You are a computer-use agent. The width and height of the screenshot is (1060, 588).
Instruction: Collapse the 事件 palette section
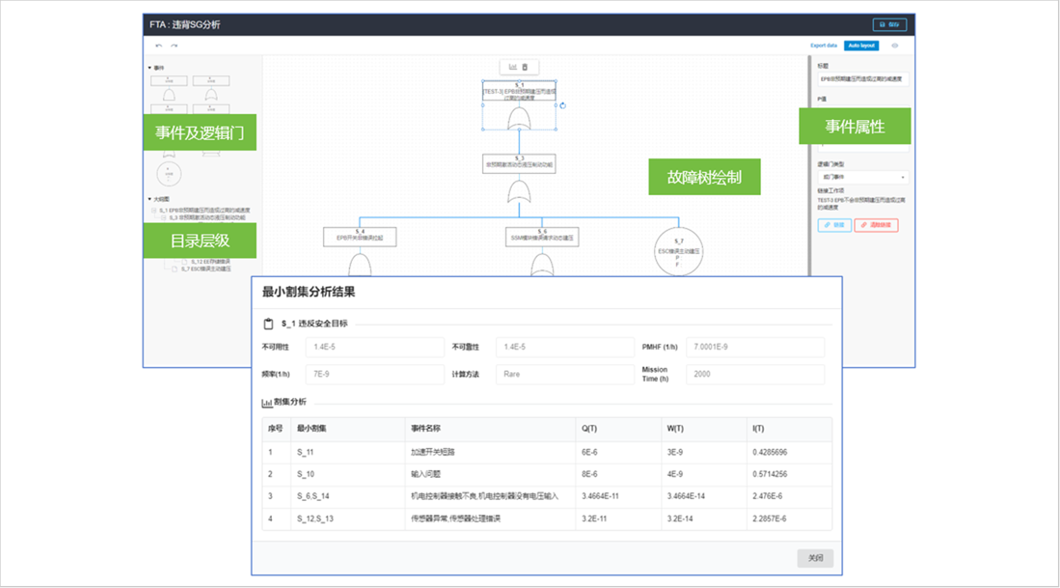tap(150, 68)
